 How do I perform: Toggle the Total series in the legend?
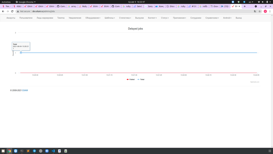(141, 79)
